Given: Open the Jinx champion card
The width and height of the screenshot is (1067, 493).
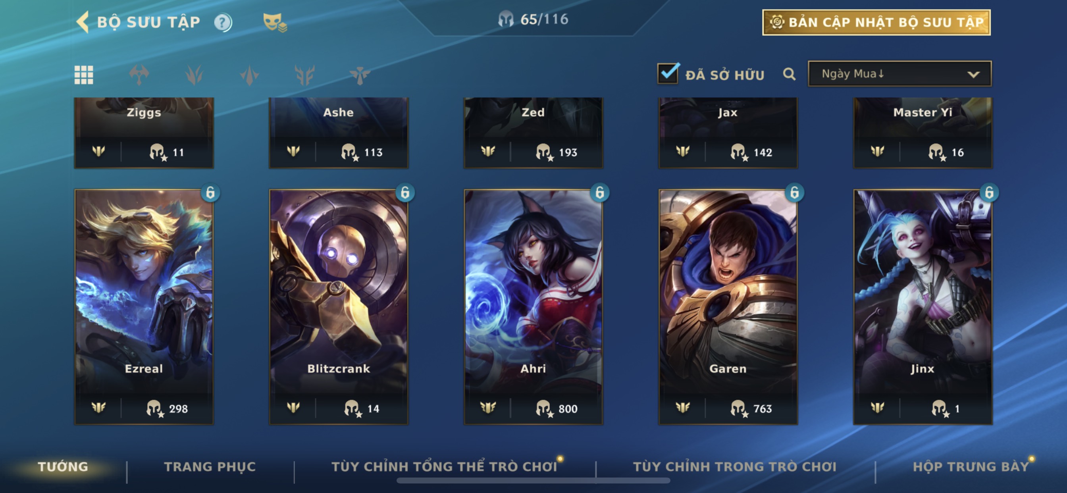Looking at the screenshot, I should 923,306.
